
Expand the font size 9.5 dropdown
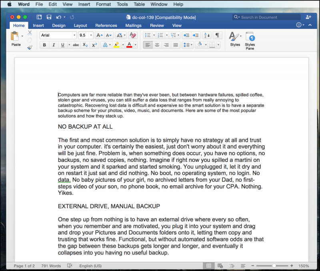[x=91, y=35]
